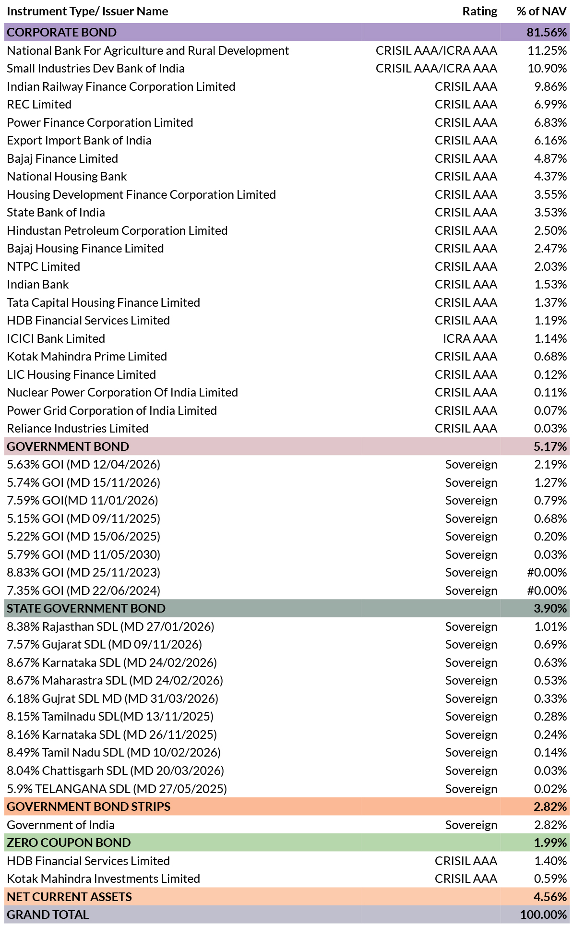Select Reliance Industries Limited row
Viewport: 573px width, 927px height.
click(286, 428)
